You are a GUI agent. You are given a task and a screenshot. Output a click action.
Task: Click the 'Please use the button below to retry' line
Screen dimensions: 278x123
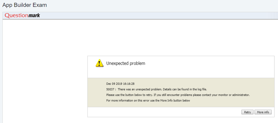tap(178, 95)
